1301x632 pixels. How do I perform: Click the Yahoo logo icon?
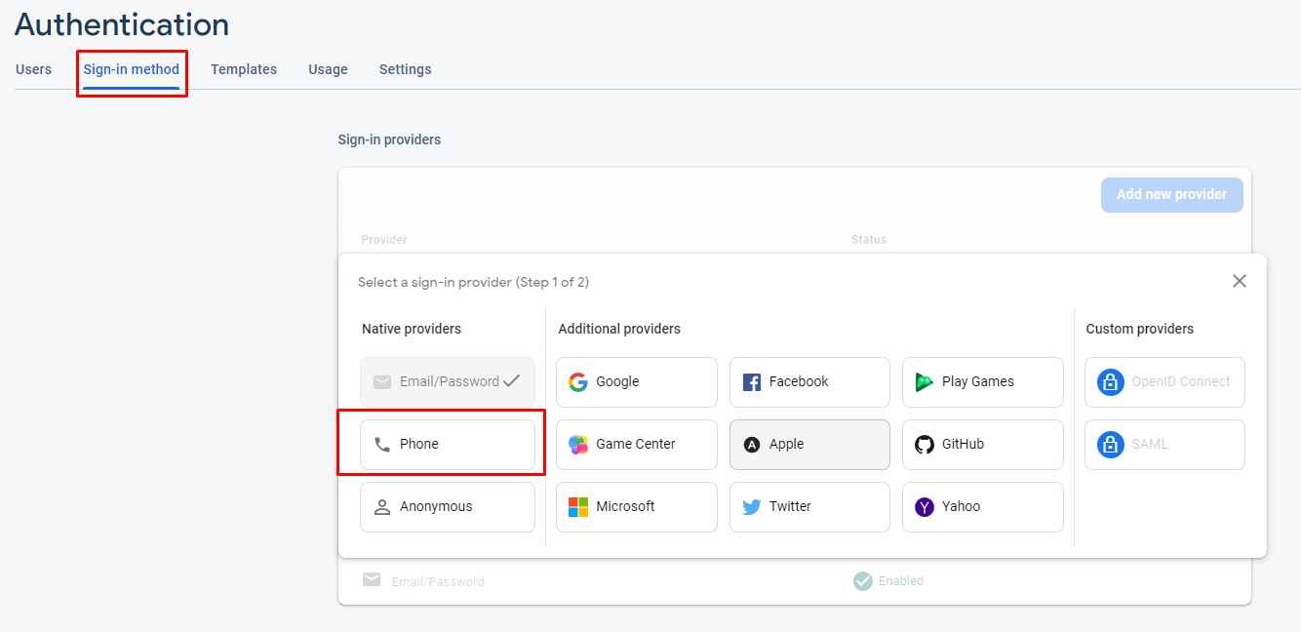[925, 507]
